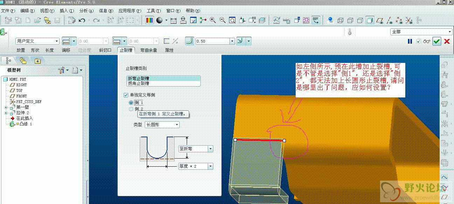Cancel feature with the red X
Image resolution: width=454 pixels, height=204 pixels.
447,41
